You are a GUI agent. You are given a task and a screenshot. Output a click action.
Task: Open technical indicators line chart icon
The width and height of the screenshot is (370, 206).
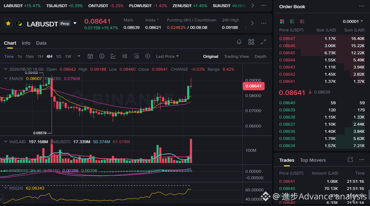coord(113,56)
